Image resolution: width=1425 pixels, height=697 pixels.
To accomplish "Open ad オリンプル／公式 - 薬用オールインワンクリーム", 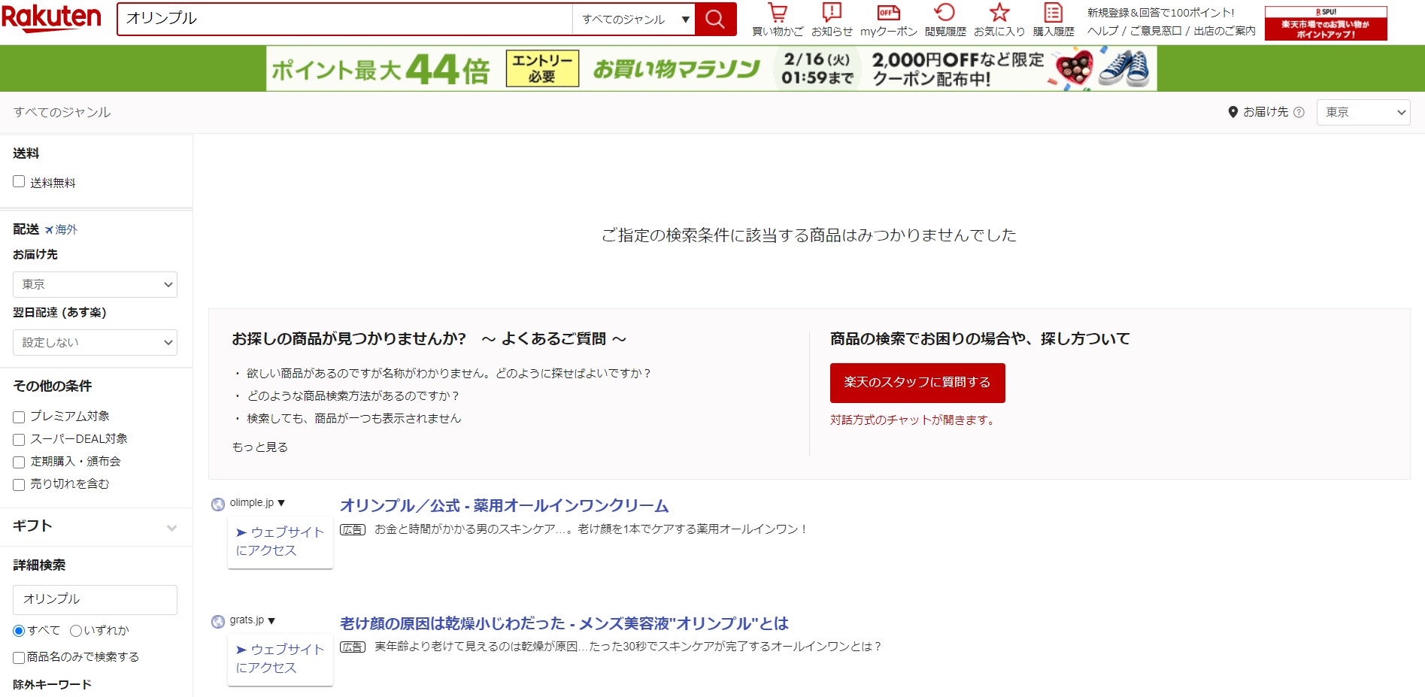I will pos(504,505).
